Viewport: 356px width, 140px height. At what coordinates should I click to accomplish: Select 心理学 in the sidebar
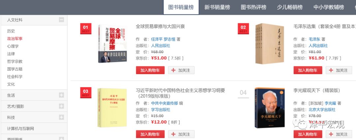coord(13,46)
